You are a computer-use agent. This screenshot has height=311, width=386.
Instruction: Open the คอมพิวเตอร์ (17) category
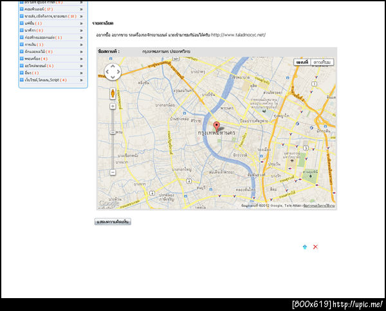[x=39, y=9]
